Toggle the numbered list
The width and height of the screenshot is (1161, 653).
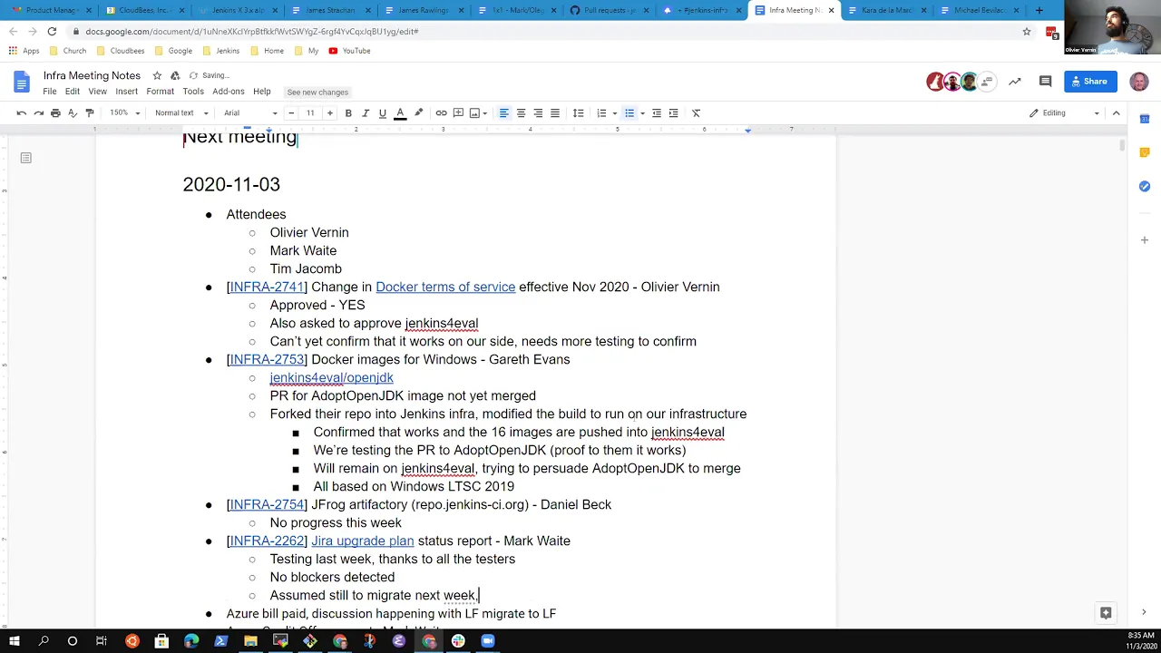pos(601,113)
